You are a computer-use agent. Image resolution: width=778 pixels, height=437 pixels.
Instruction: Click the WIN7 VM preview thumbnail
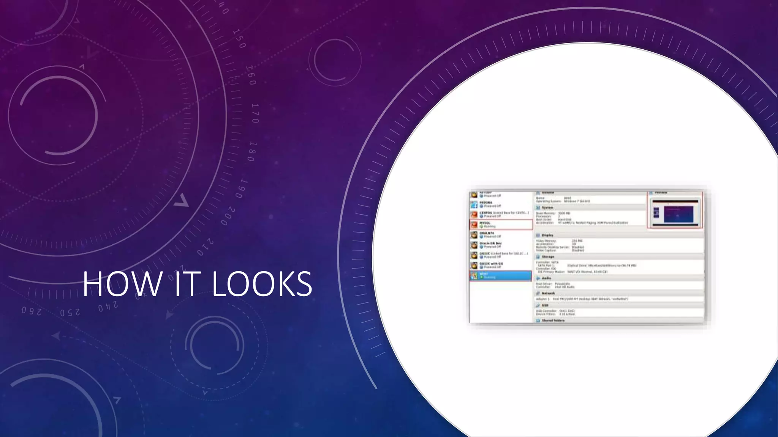675,213
